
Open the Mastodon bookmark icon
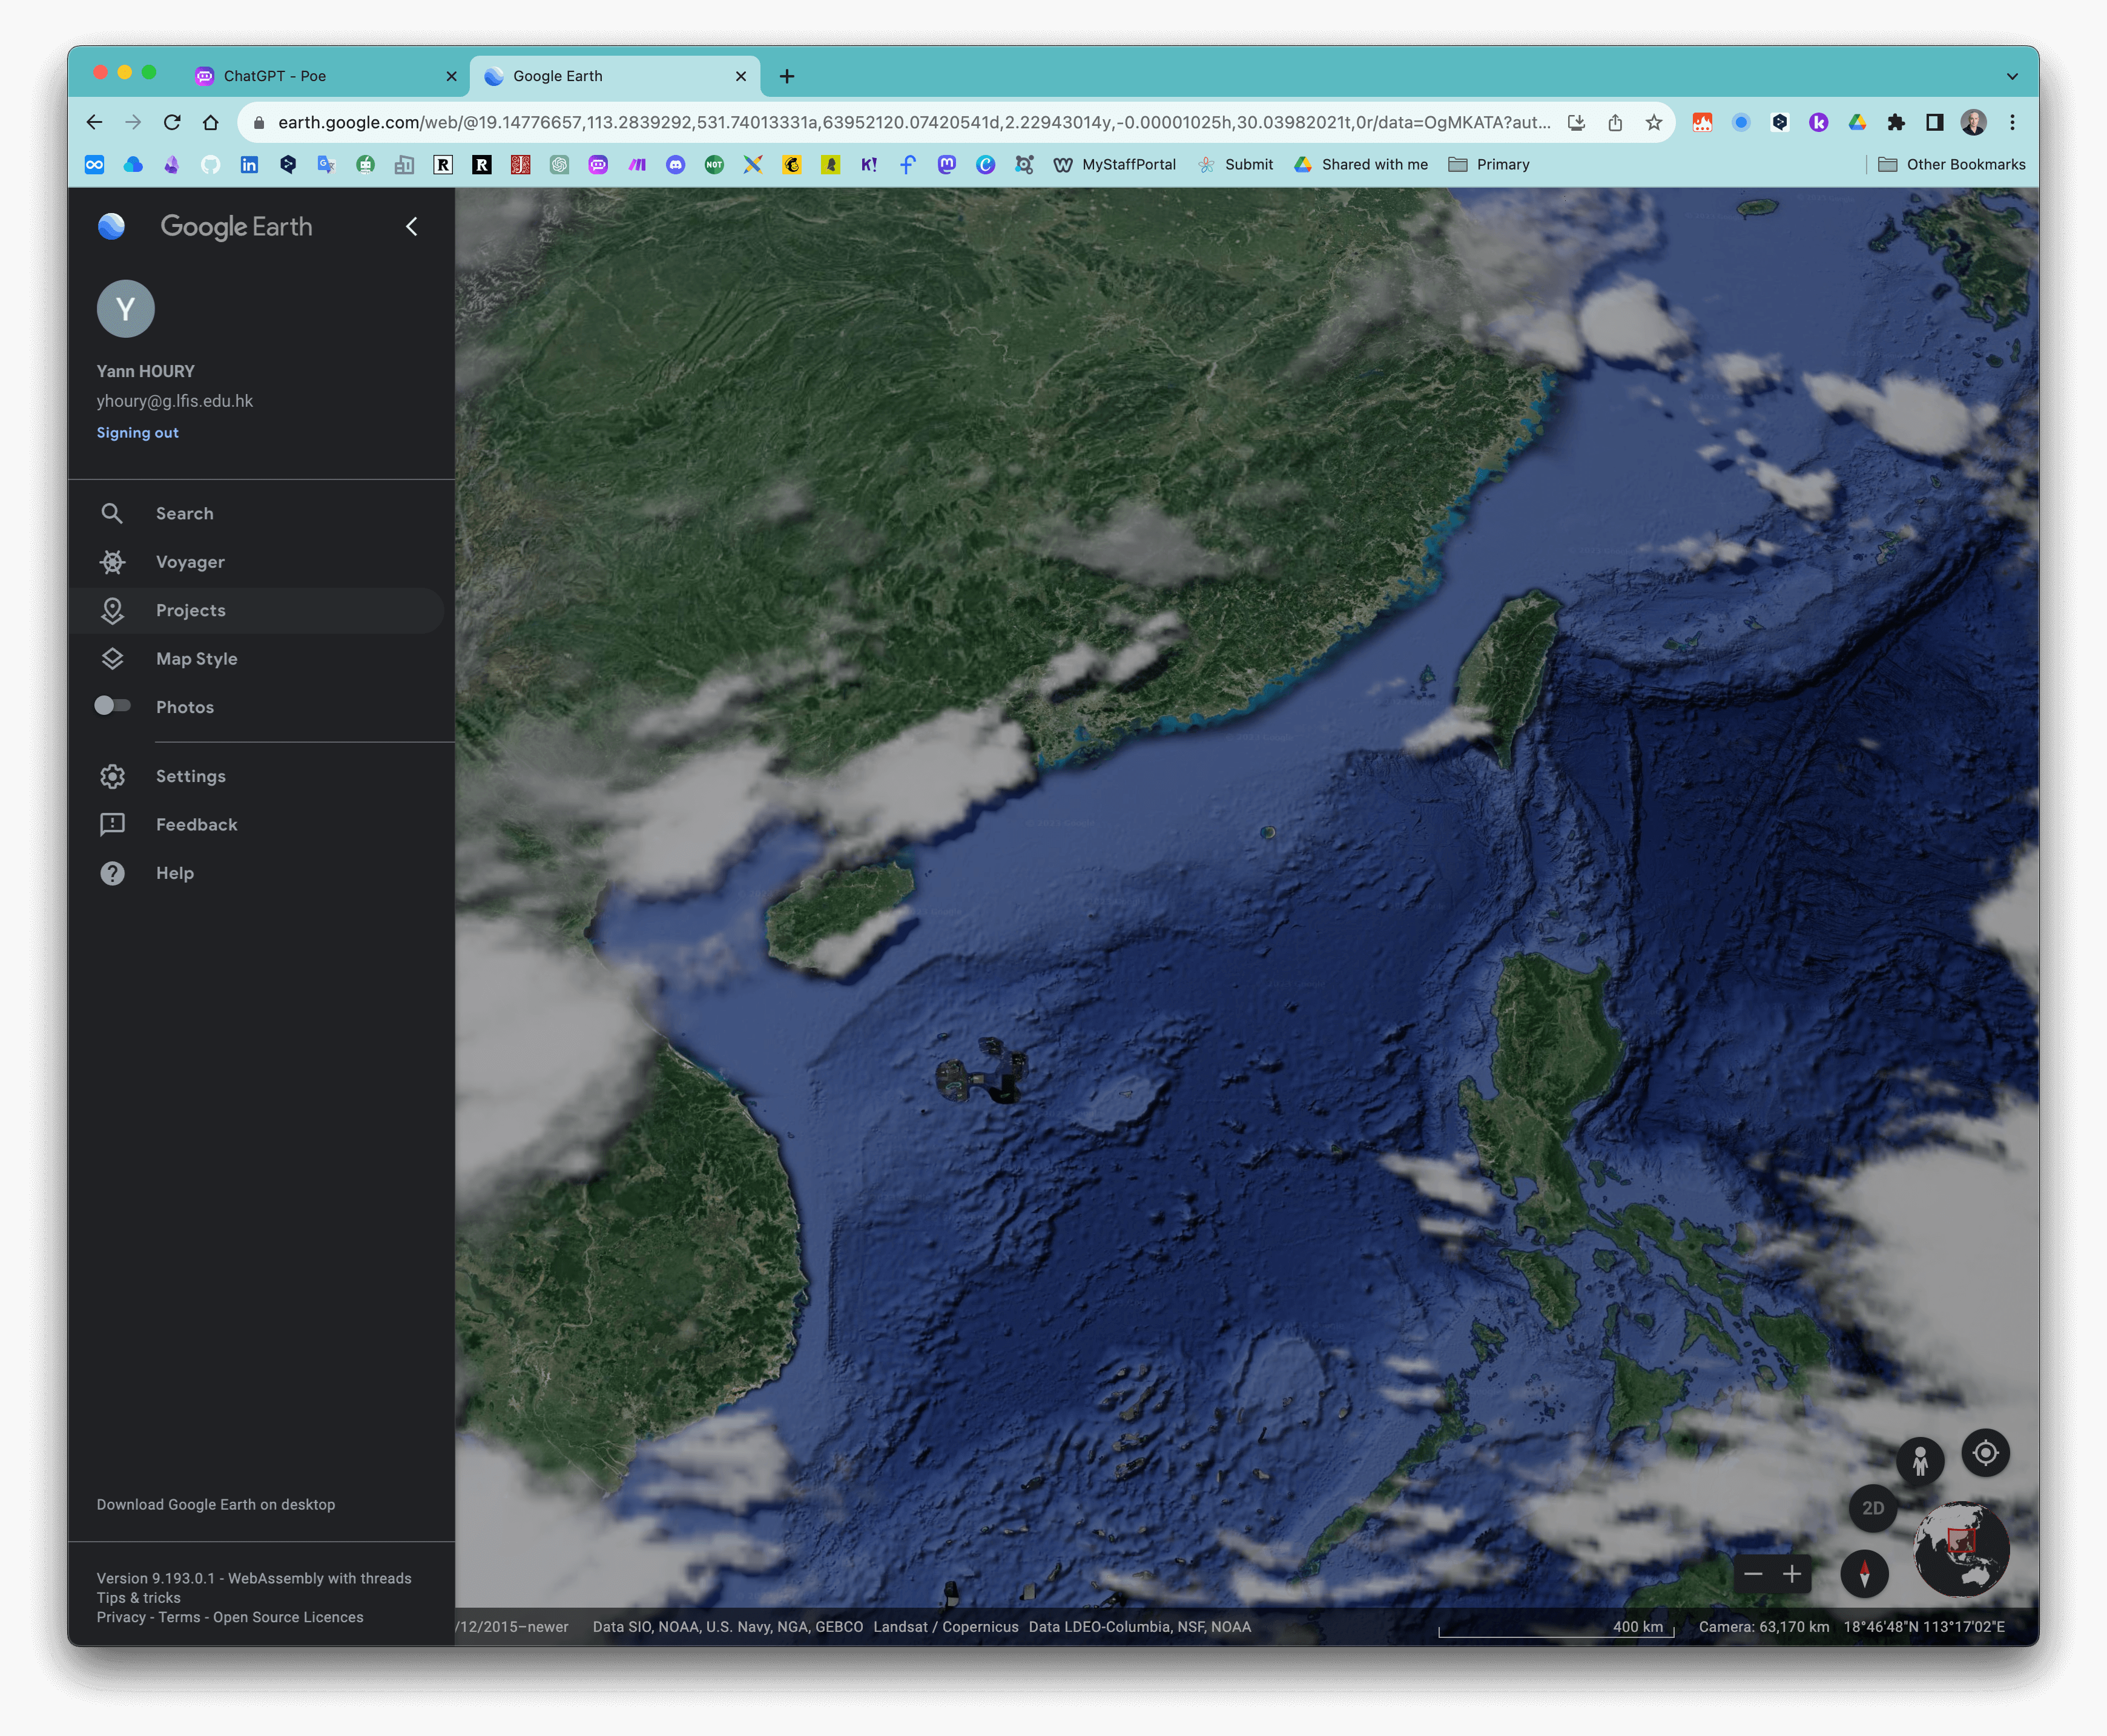pyautogui.click(x=946, y=164)
